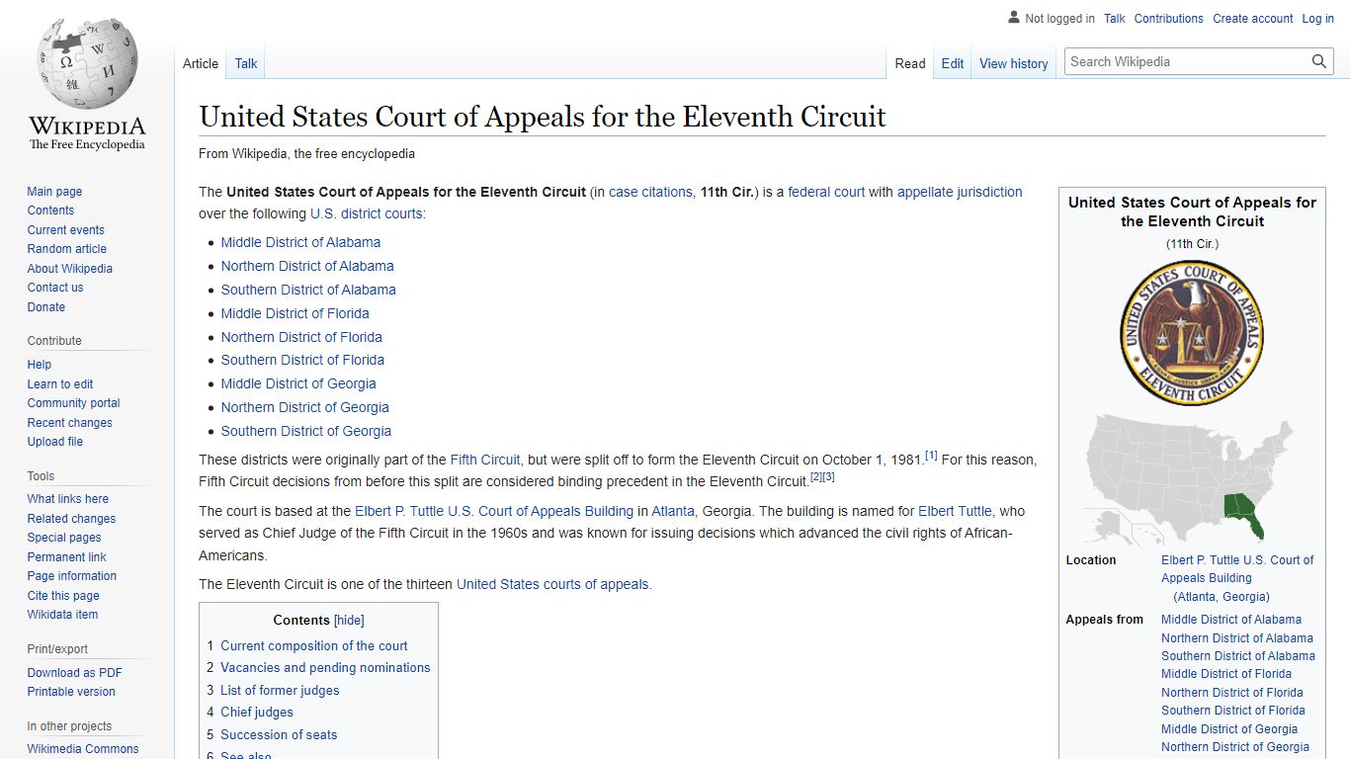This screenshot has height=759, width=1350.
Task: Click footnote reference [1]
Action: 931,456
